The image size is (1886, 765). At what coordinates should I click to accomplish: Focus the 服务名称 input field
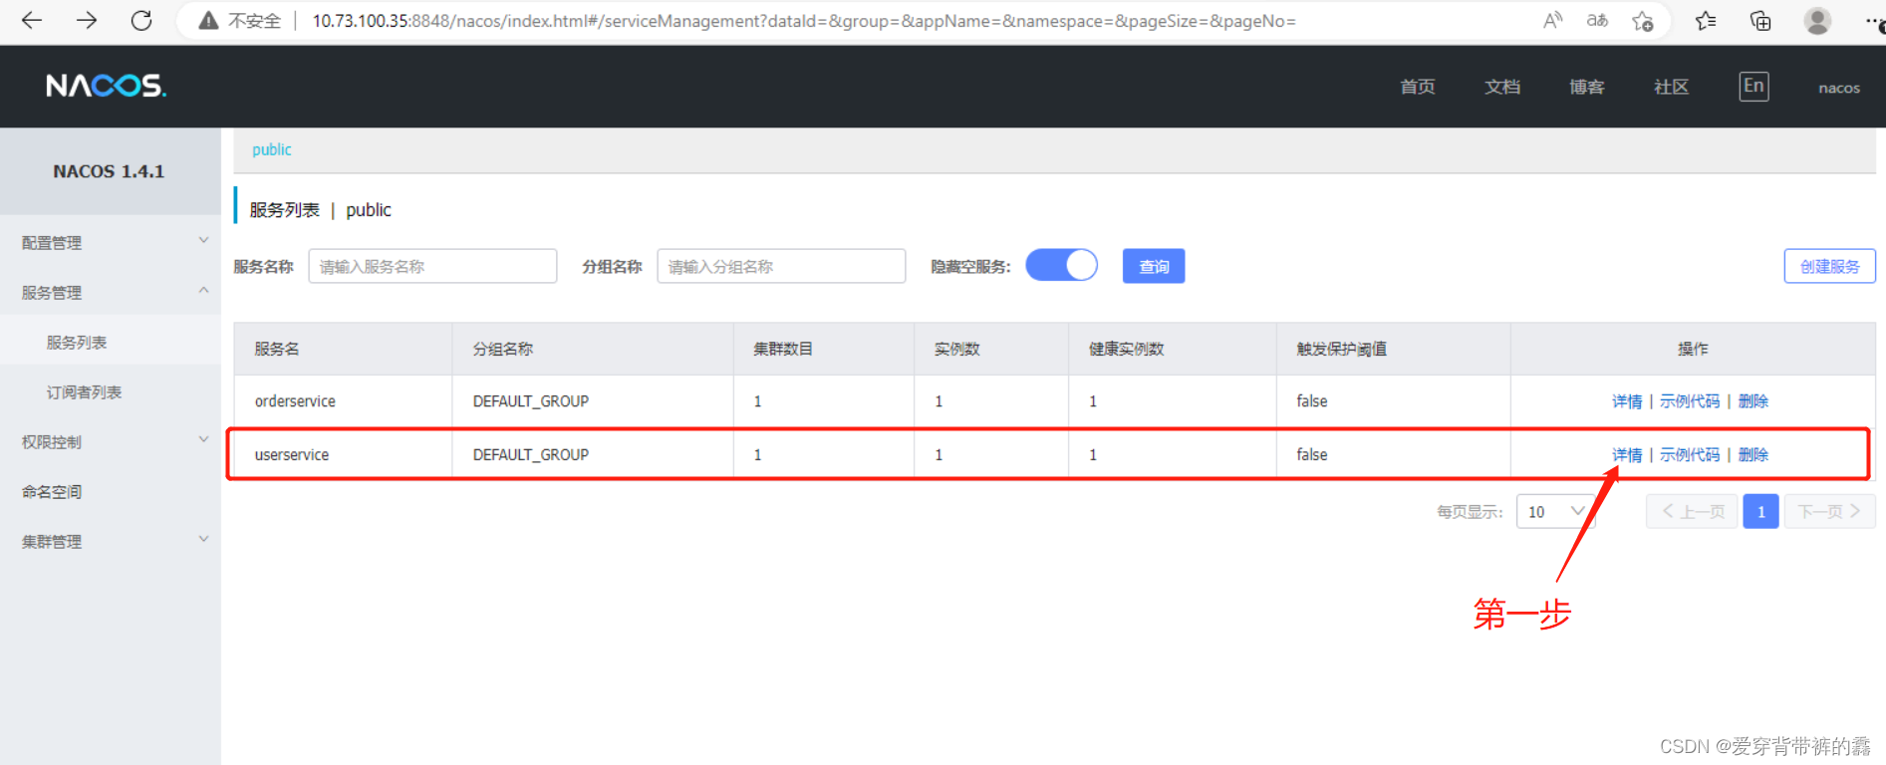[432, 266]
